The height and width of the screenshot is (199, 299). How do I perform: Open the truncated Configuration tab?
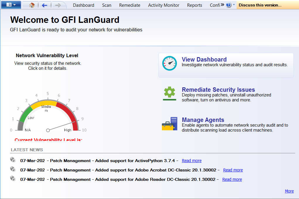[x=215, y=5]
